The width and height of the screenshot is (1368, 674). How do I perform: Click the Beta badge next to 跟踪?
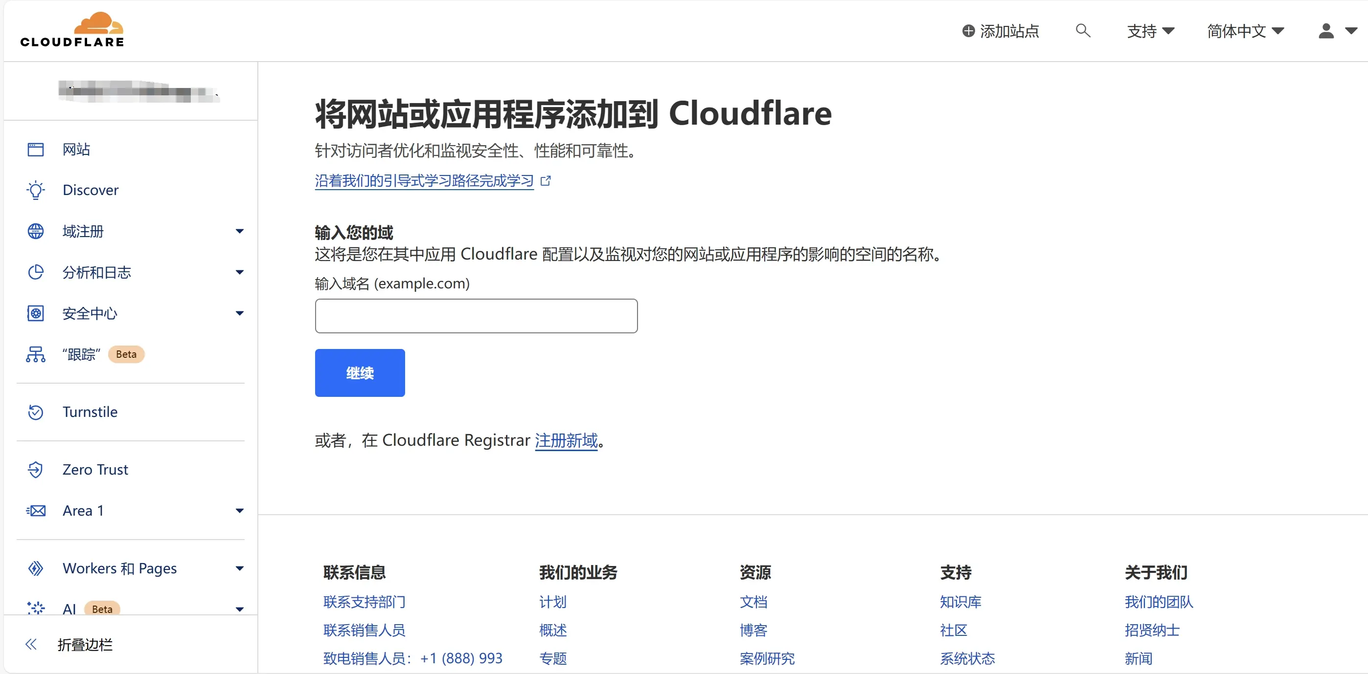[x=126, y=354]
